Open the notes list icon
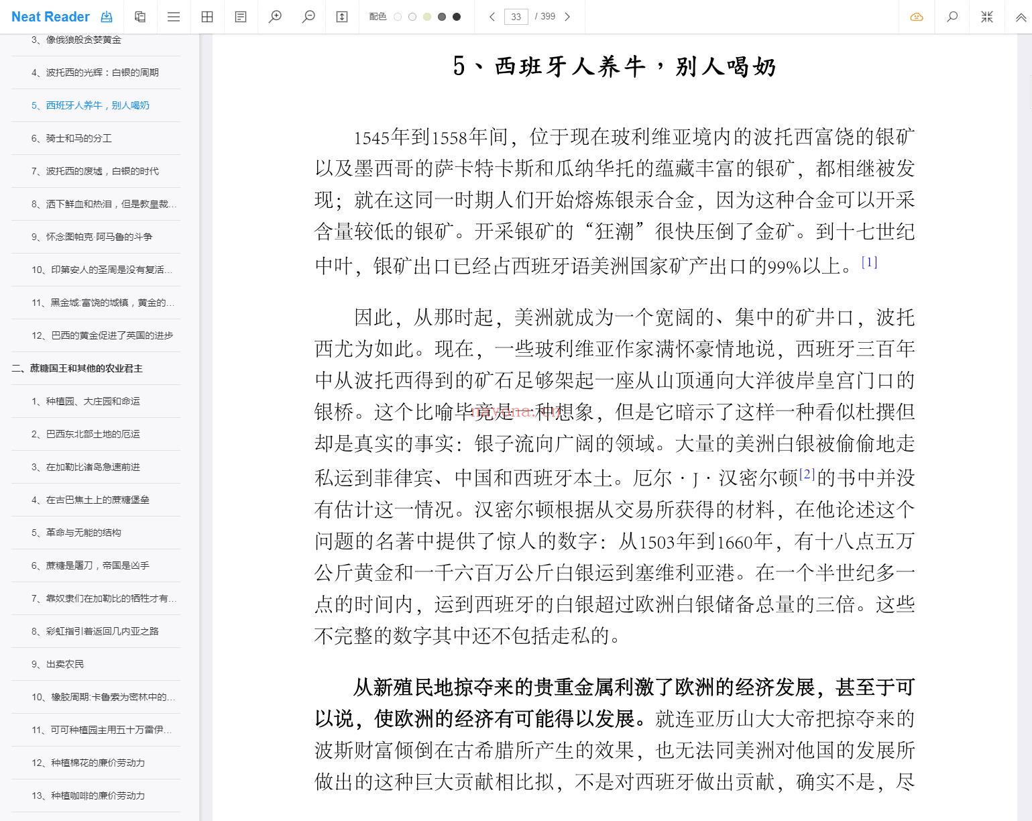Image resolution: width=1032 pixels, height=821 pixels. click(241, 17)
